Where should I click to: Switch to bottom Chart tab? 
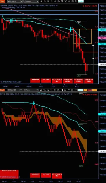pos(2,90)
